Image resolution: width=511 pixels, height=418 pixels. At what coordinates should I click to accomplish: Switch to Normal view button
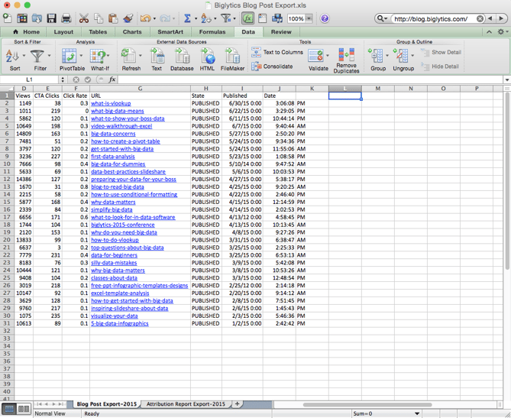11,410
